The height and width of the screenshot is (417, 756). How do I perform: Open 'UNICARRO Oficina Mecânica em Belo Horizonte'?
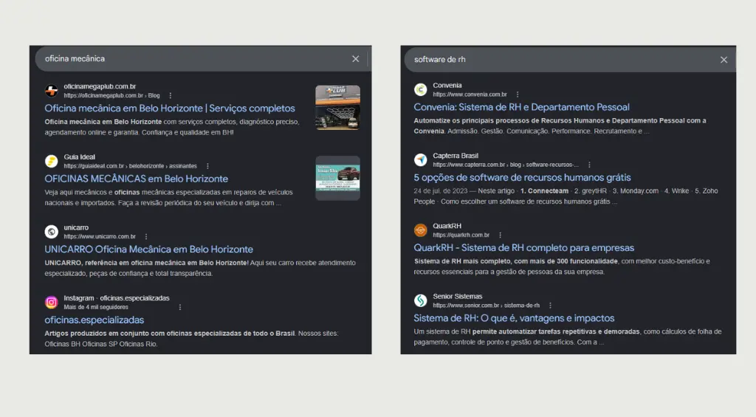[x=148, y=249]
